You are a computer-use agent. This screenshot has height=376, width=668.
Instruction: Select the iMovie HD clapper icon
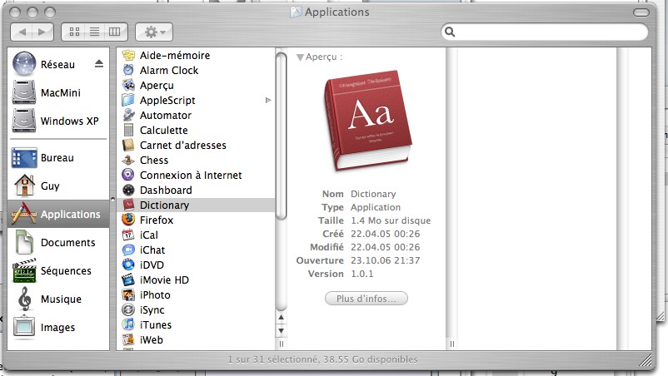click(x=128, y=280)
